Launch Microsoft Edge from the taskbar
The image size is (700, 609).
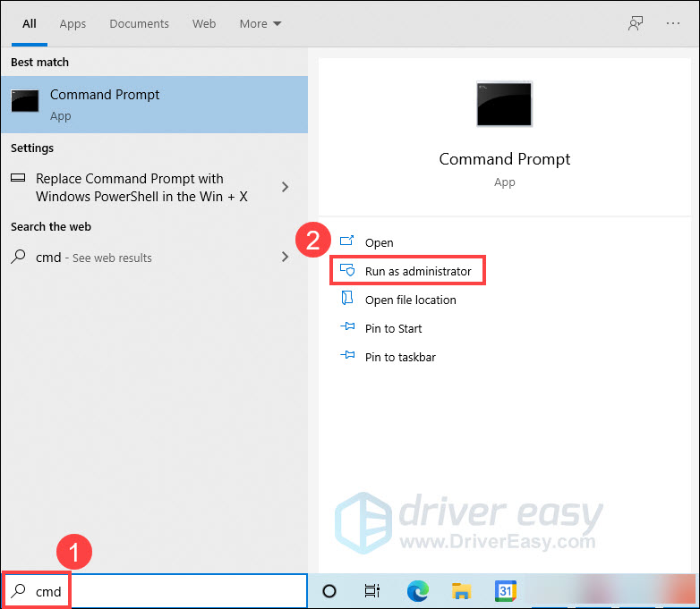[417, 591]
